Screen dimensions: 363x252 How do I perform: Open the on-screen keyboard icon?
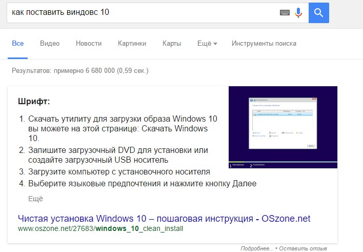(285, 12)
